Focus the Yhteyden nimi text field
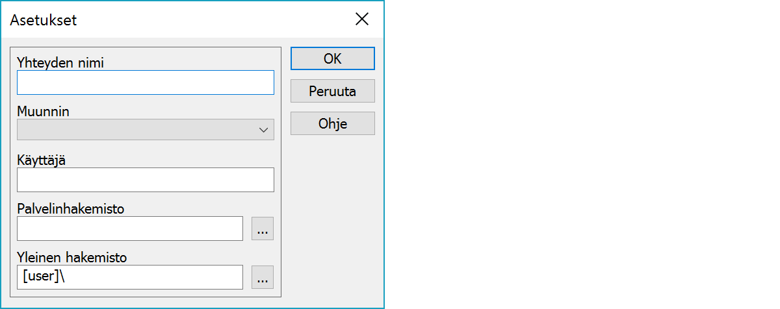Viewport: 780px width, 309px height. [x=146, y=82]
